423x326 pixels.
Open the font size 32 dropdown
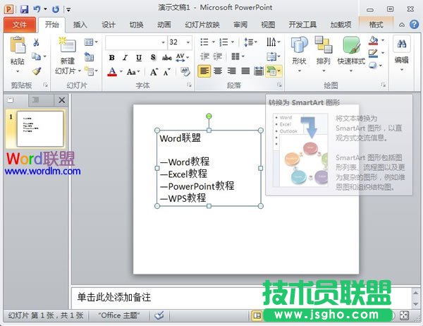tap(188, 42)
